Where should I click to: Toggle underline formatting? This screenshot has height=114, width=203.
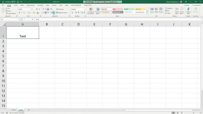point(24,13)
